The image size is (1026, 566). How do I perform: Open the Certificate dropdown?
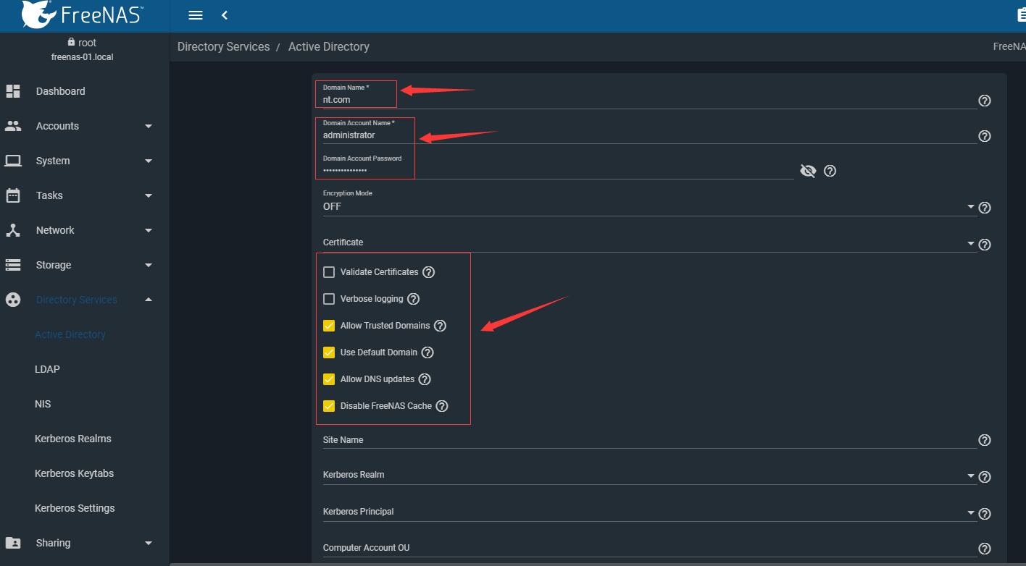click(x=970, y=244)
